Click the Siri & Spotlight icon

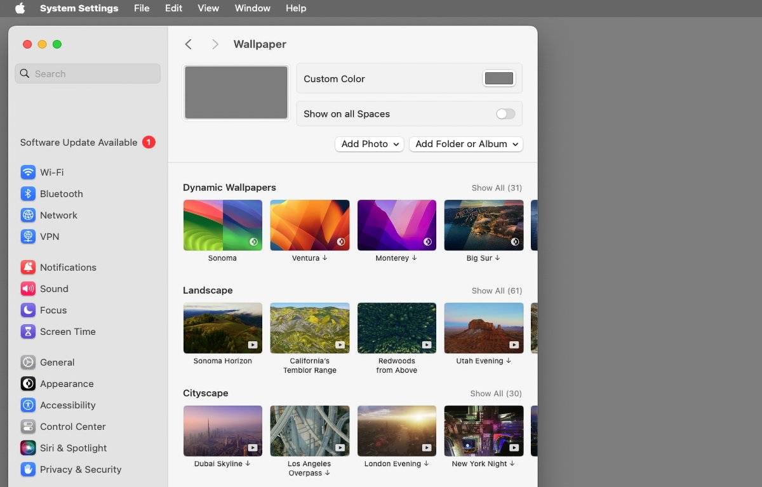coord(28,448)
